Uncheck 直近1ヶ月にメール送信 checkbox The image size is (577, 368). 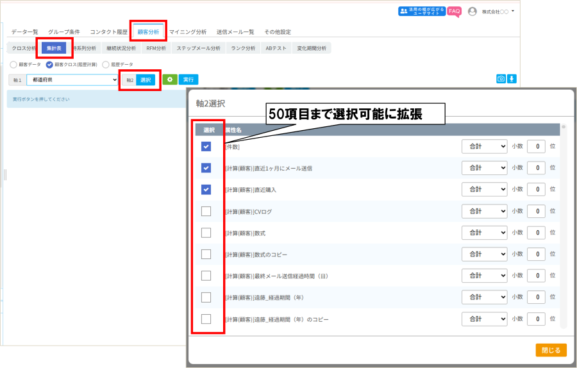206,168
